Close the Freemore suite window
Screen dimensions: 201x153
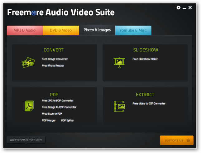coord(190,7)
